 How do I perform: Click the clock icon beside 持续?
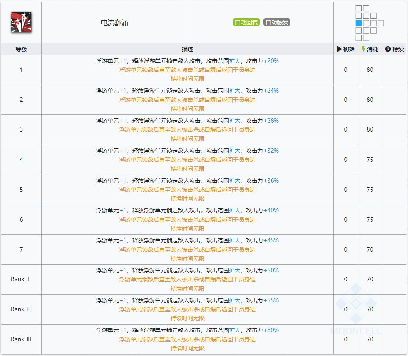coord(388,49)
